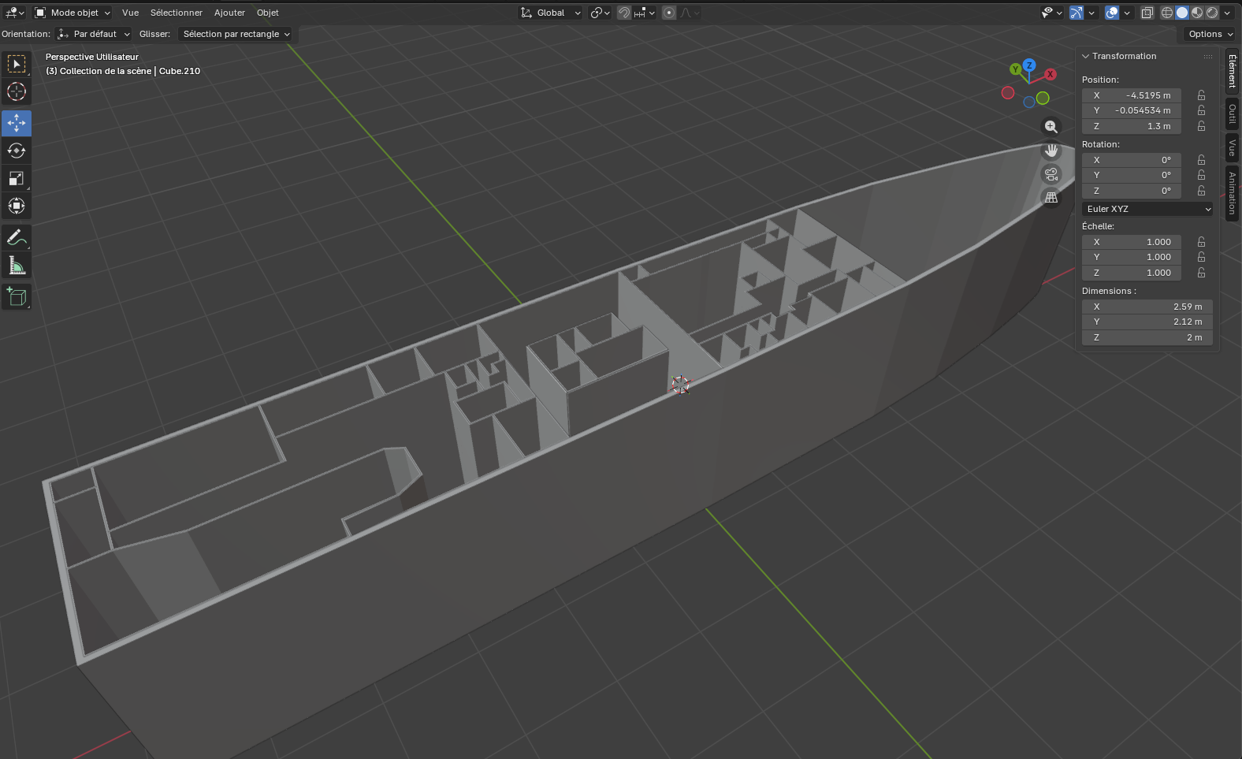Pick the Measure tool

17,266
